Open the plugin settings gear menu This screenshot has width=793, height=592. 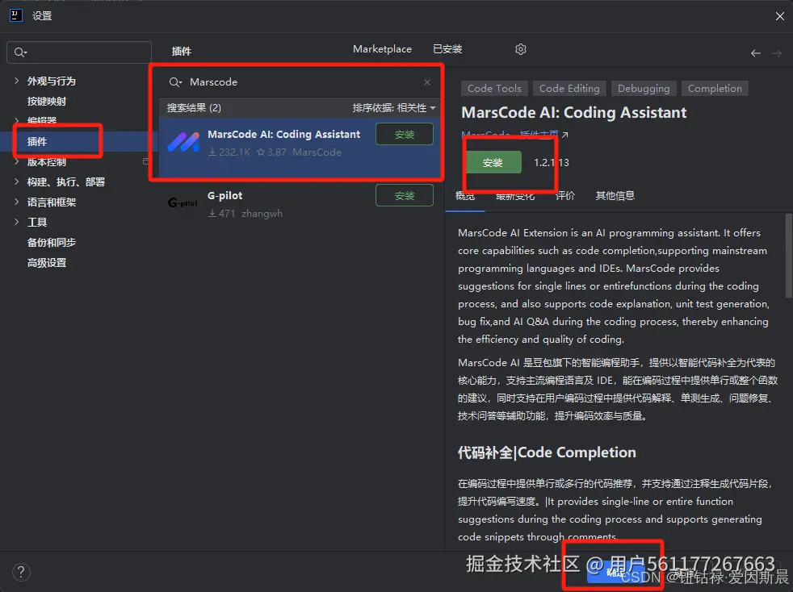pyautogui.click(x=520, y=49)
